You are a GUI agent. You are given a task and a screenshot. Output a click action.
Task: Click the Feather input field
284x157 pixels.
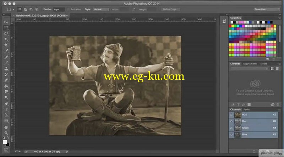(59, 10)
